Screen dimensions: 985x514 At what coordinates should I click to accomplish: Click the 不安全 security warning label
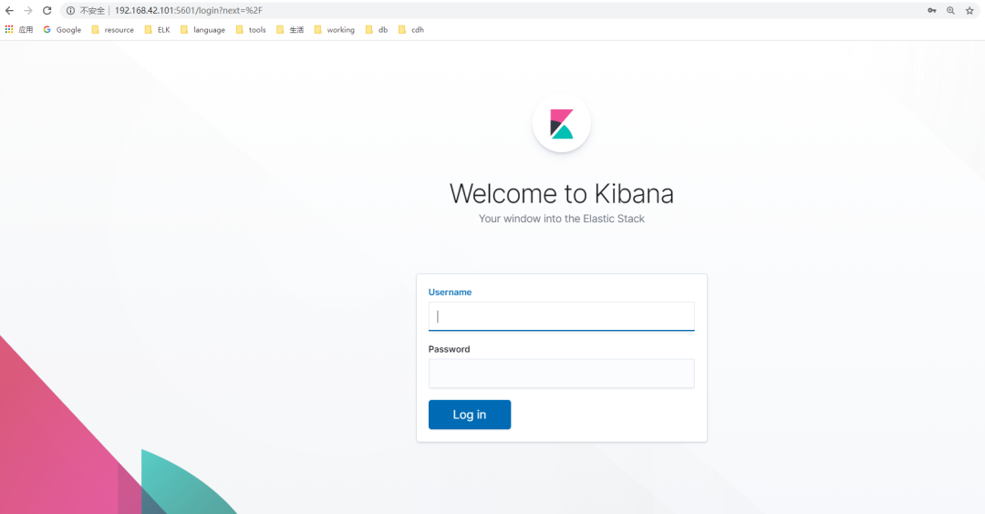(92, 11)
